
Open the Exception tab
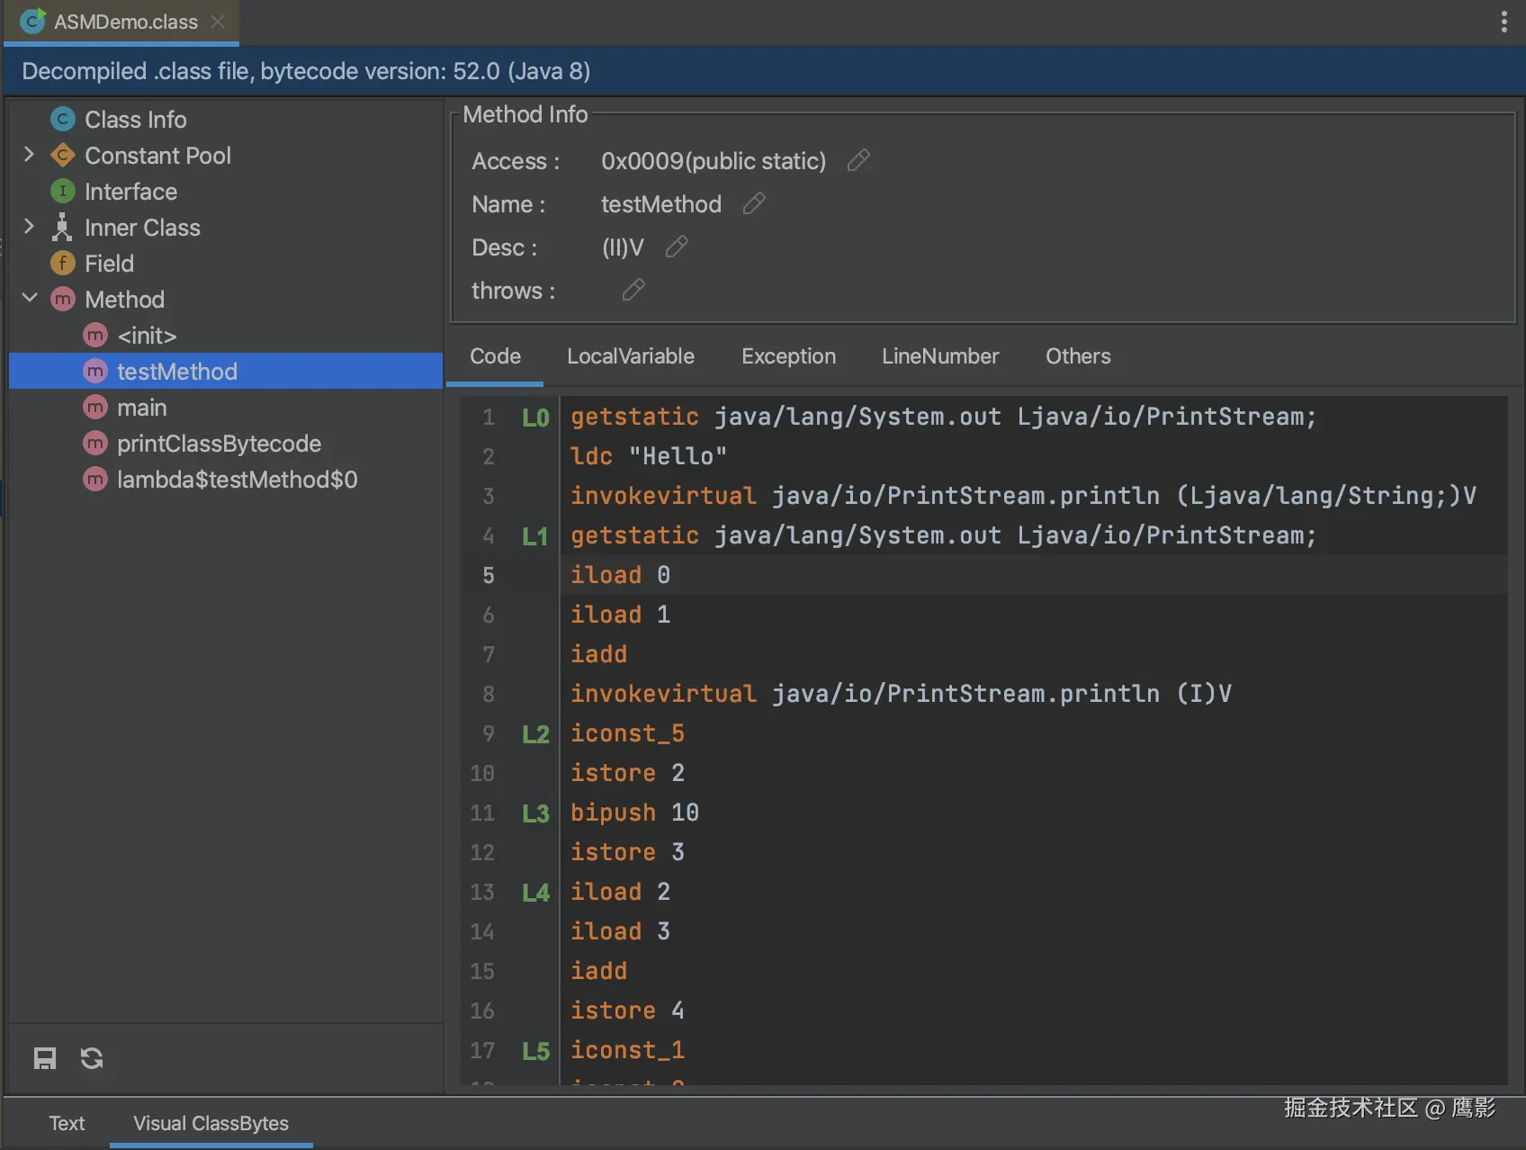click(788, 356)
